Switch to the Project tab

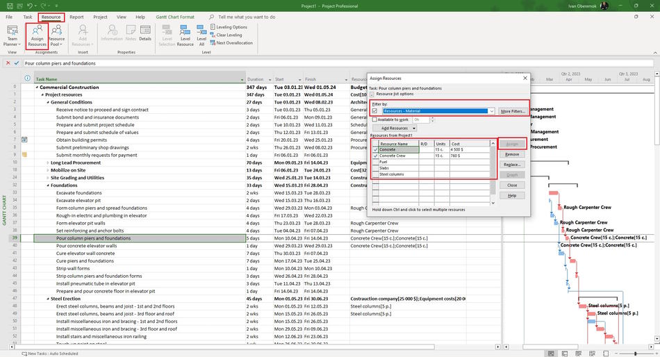pyautogui.click(x=100, y=17)
